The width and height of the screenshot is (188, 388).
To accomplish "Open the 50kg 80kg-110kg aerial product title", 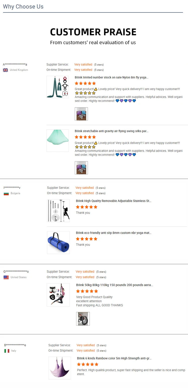I will [x=115, y=285].
